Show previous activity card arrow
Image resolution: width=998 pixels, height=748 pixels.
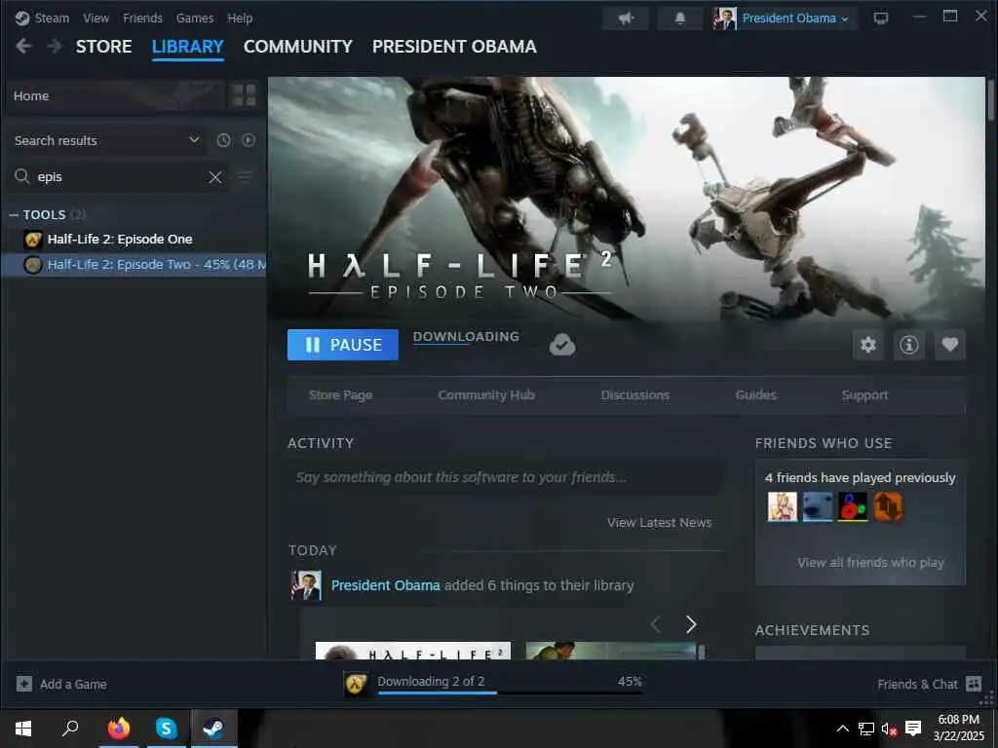pos(656,624)
